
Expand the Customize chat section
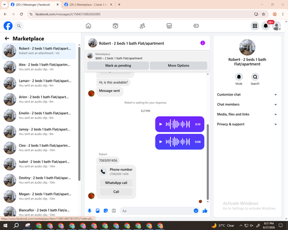247,94
